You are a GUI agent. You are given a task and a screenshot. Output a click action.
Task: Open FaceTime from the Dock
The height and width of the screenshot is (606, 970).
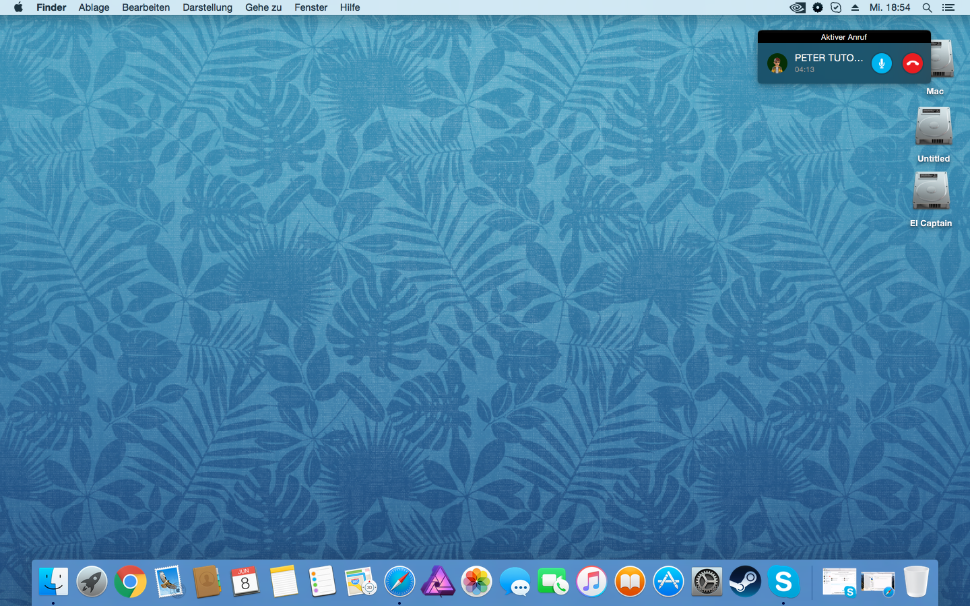pyautogui.click(x=553, y=581)
